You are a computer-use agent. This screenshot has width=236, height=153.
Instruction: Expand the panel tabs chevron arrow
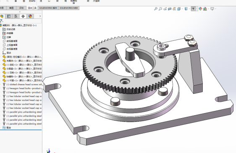[40, 16]
